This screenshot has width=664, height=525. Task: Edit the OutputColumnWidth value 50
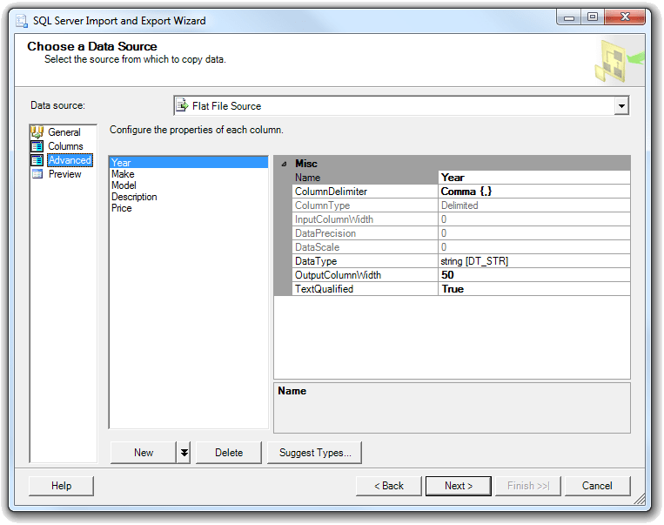(534, 275)
